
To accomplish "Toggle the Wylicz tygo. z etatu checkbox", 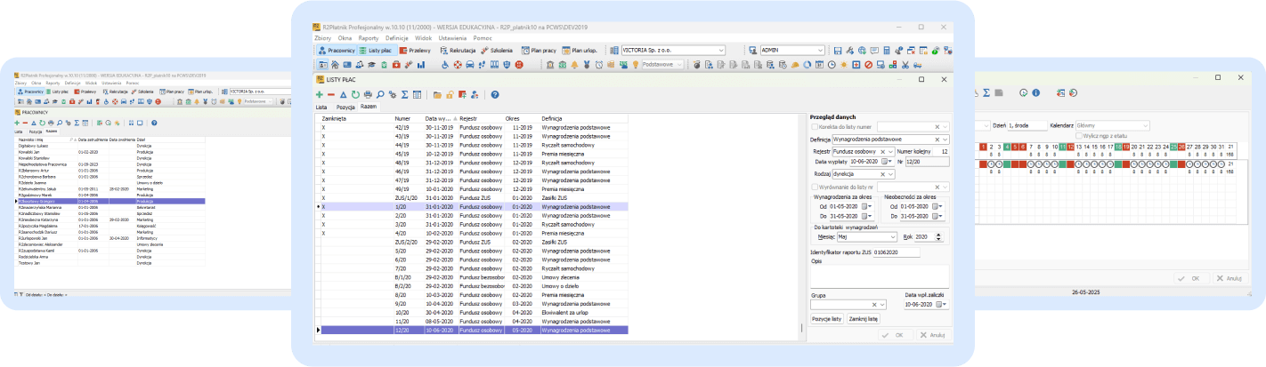I will 1079,135.
